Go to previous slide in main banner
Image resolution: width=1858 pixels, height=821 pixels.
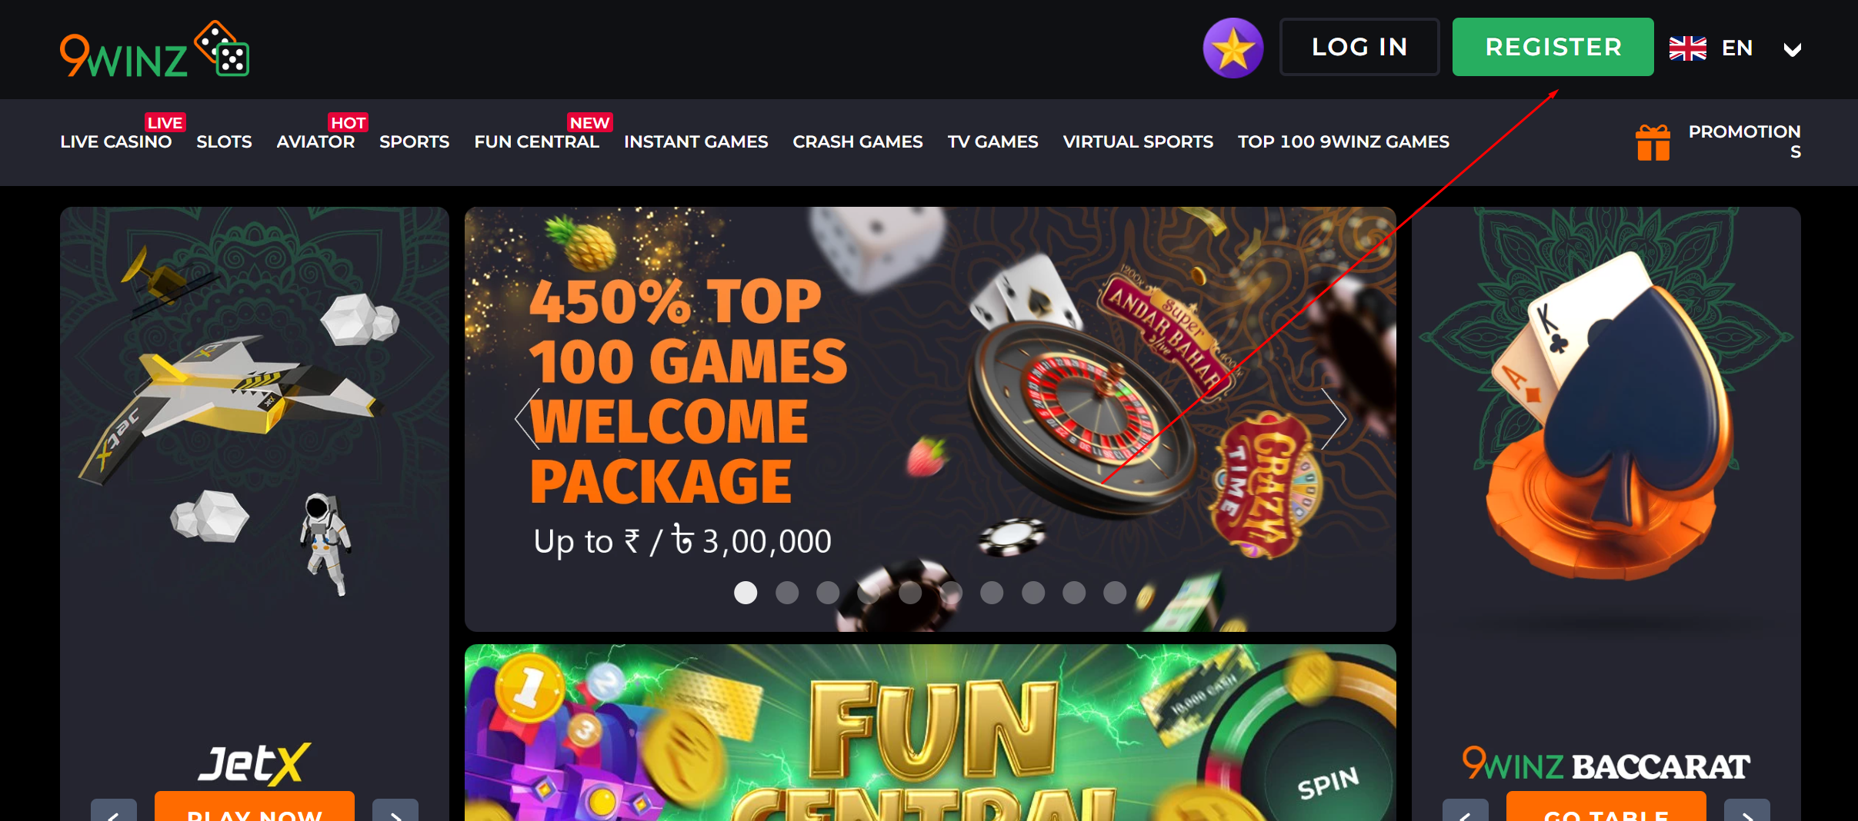[x=528, y=419]
